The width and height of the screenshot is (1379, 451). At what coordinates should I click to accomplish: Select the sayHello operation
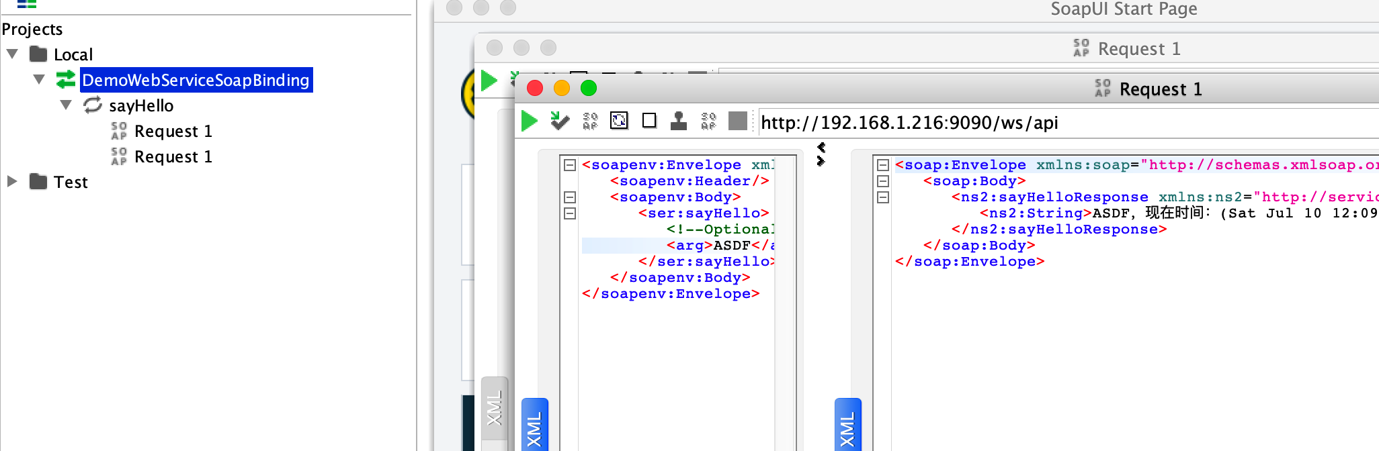click(x=141, y=105)
